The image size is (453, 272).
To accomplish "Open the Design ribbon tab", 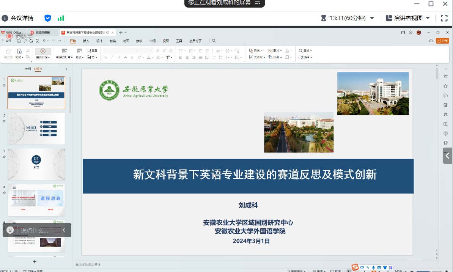I will pos(99,41).
